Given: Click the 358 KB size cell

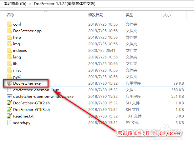Looking at the screenshot, I should coord(177,90).
